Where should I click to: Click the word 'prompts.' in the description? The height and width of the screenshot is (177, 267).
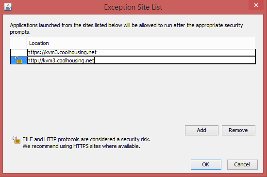coord(20,32)
